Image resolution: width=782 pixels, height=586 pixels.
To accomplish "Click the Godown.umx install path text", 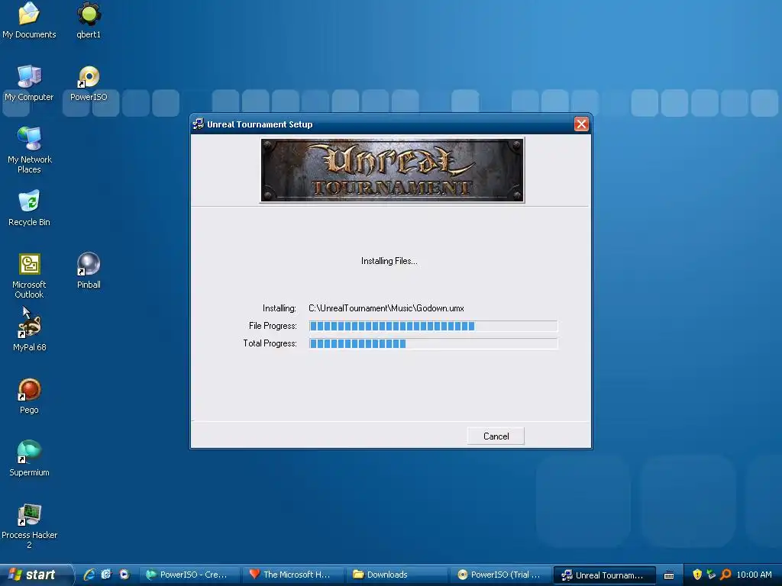I will point(386,308).
